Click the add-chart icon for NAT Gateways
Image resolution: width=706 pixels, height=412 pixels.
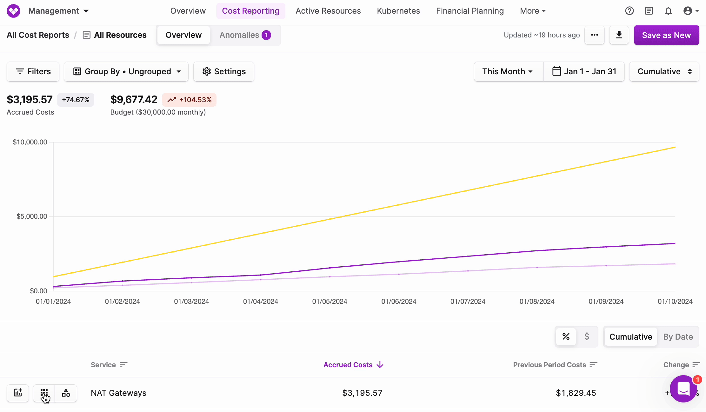point(18,393)
